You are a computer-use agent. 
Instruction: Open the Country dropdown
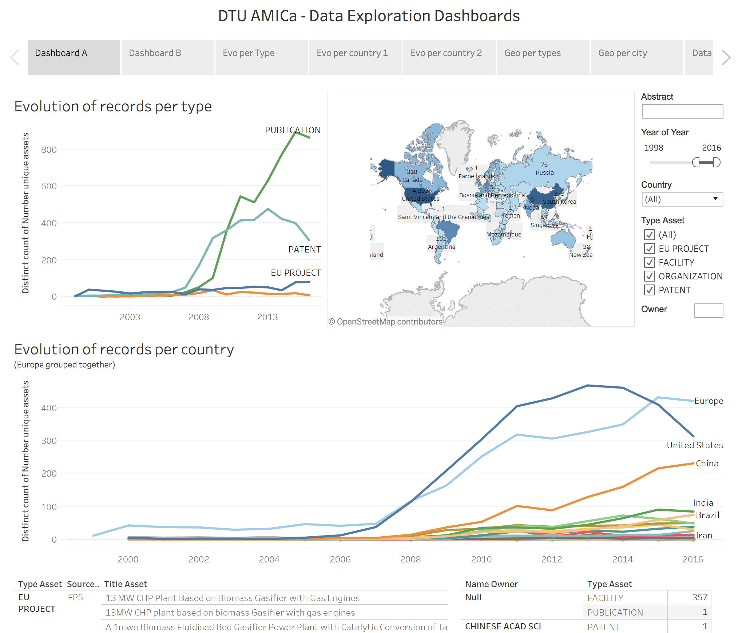[x=682, y=199]
